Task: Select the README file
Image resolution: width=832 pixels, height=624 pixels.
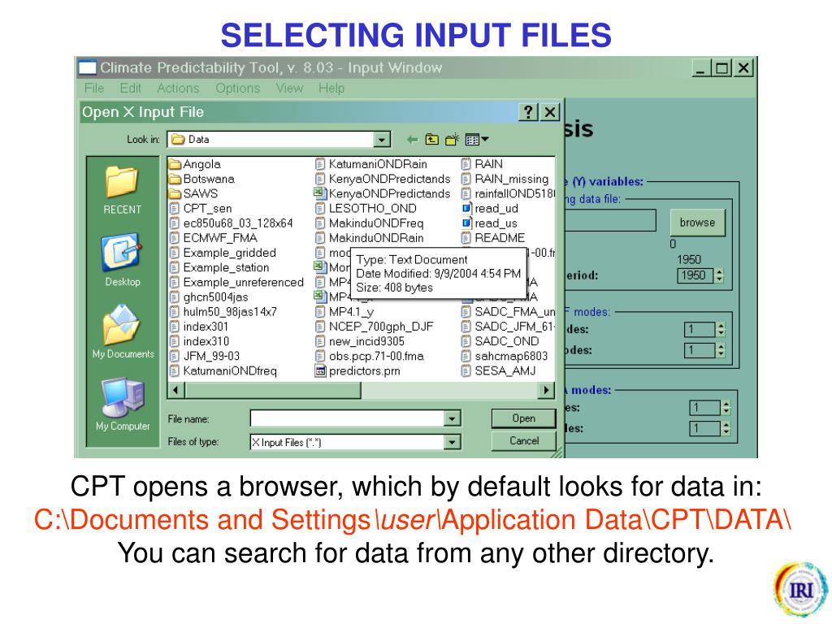Action: 493,238
